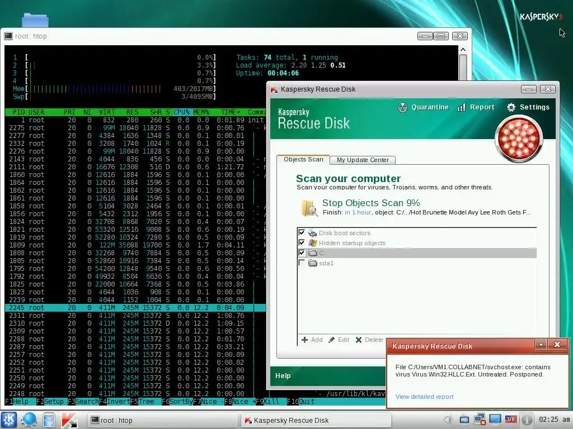Click Edit button in scan objects list

(339, 340)
